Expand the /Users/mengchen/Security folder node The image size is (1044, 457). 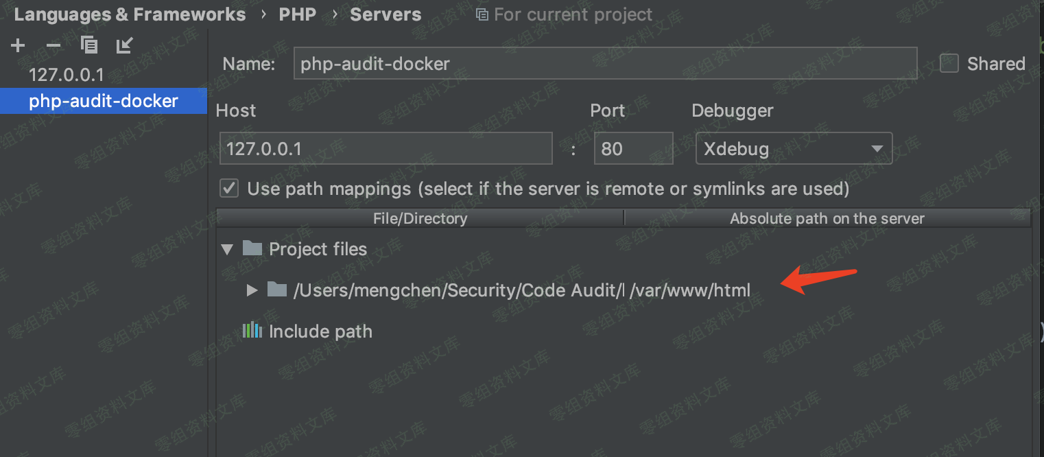pyautogui.click(x=252, y=290)
